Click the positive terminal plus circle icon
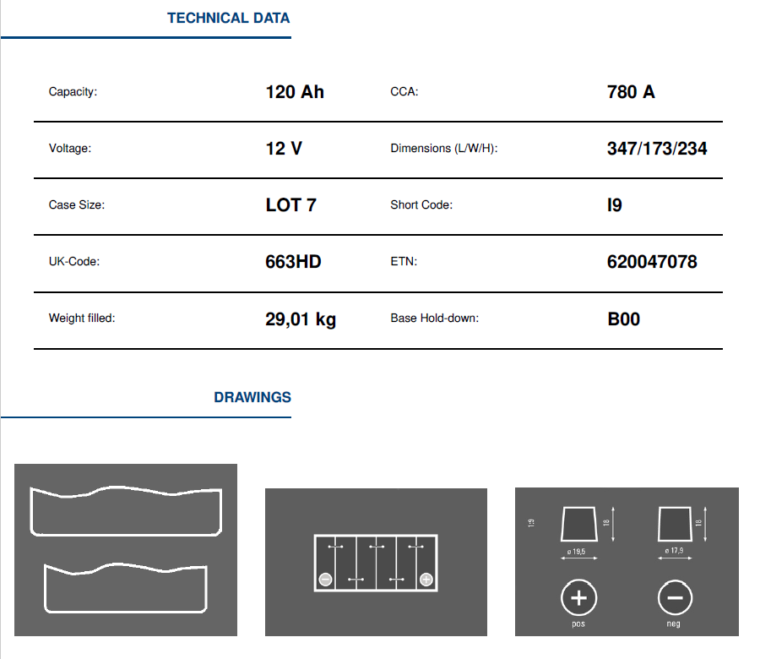This screenshot has height=659, width=760. pyautogui.click(x=578, y=599)
